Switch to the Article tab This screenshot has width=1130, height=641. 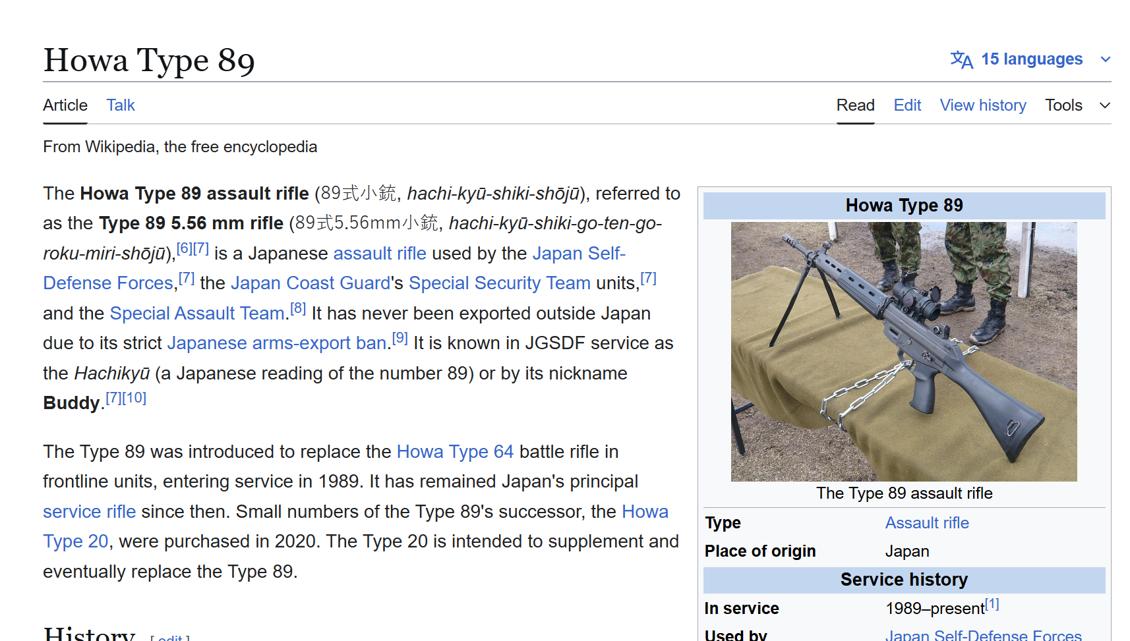click(x=65, y=105)
